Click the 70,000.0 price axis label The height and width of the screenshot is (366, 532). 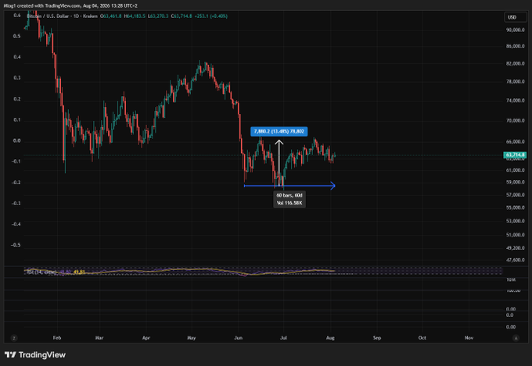click(515, 120)
